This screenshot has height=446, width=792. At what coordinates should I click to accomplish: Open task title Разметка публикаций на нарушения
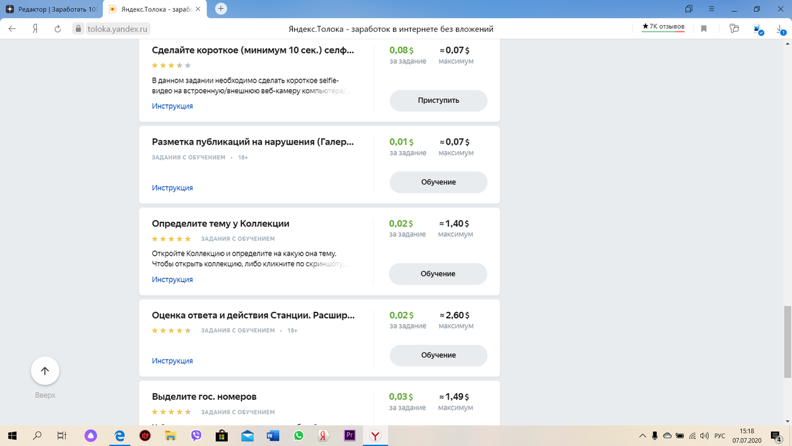click(253, 142)
